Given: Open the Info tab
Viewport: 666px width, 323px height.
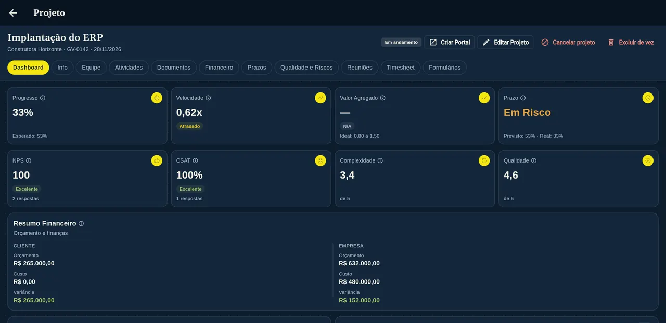Looking at the screenshot, I should point(62,68).
